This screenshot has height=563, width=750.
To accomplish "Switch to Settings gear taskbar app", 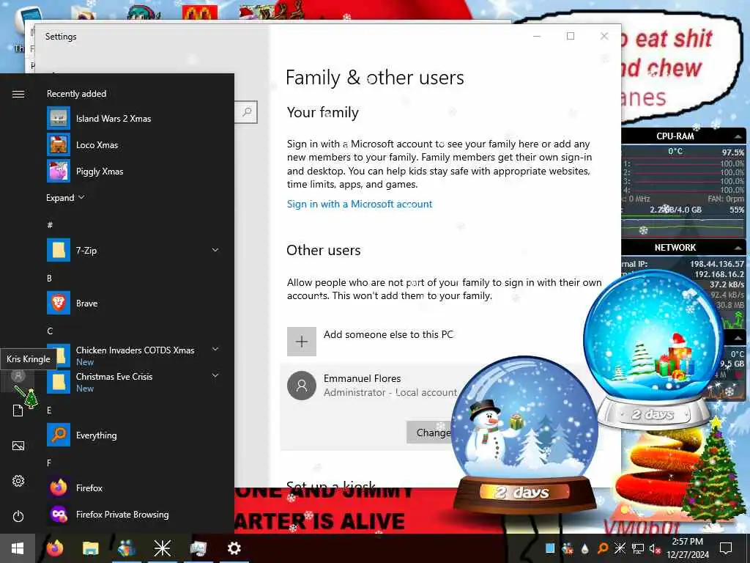I will [234, 548].
